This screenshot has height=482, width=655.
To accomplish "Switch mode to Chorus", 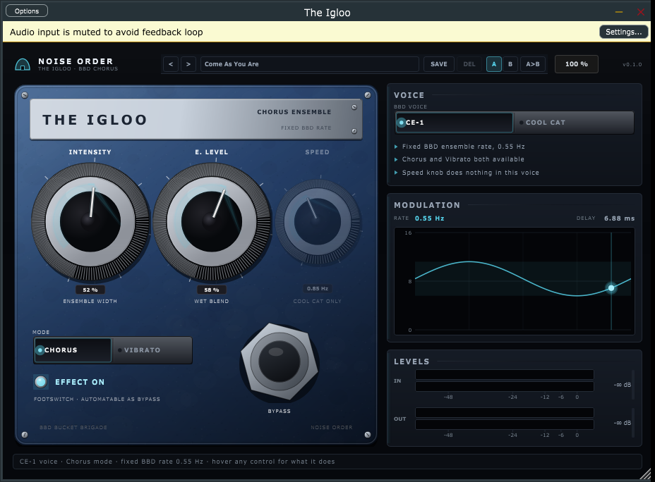I will [x=73, y=350].
